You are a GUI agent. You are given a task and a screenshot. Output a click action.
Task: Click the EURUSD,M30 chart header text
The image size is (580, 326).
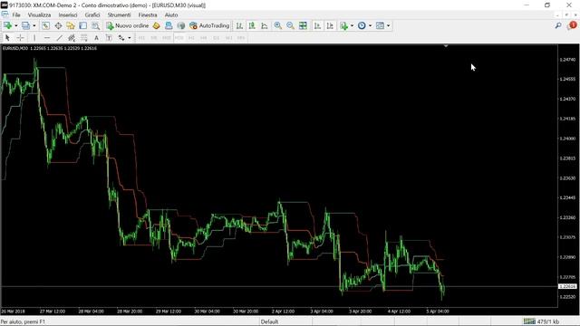point(50,48)
